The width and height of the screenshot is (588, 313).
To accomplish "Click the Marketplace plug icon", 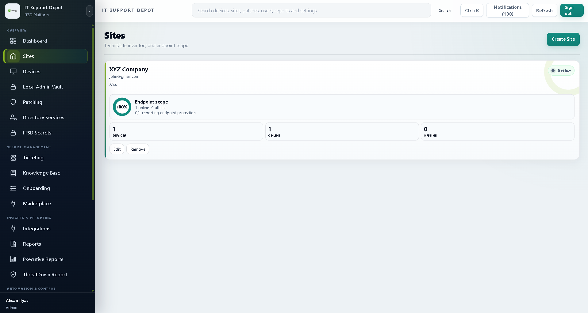I will coord(13,203).
